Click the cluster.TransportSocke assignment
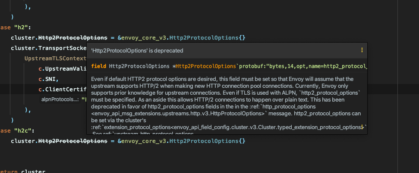Viewport: 419px width, 173px height. (49, 48)
